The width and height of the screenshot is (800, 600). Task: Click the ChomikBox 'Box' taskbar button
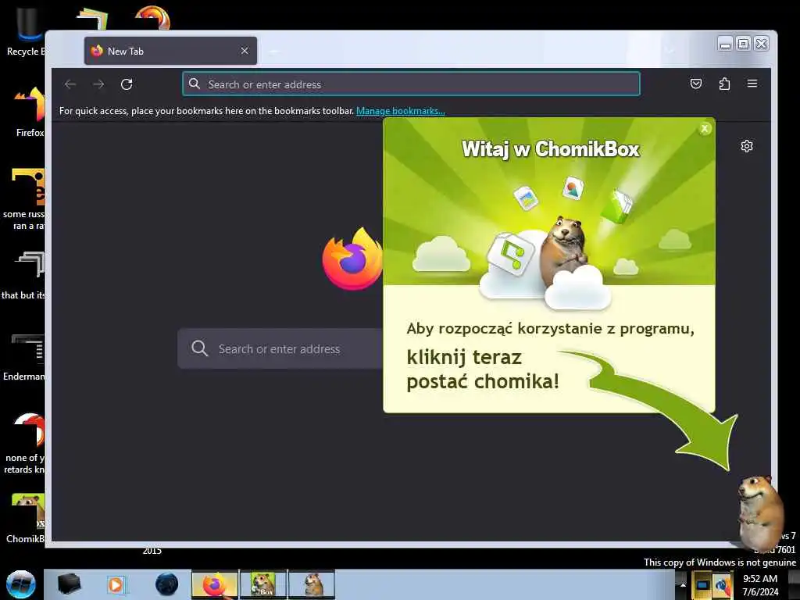(x=263, y=584)
